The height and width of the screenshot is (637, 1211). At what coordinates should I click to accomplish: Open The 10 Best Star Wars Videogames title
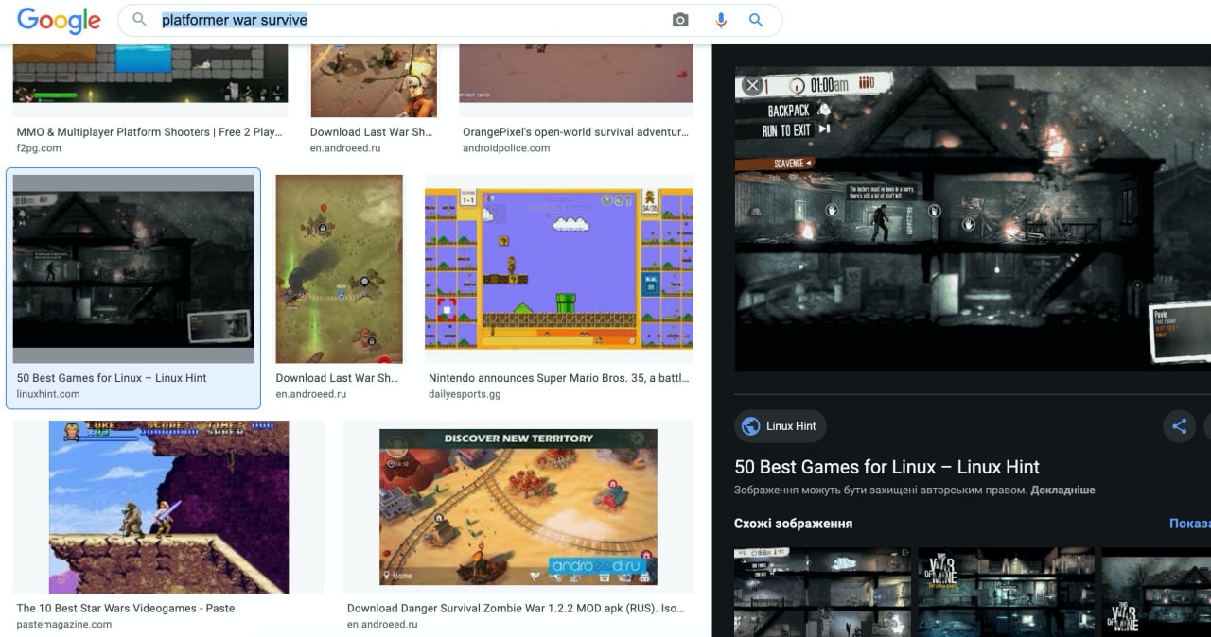pyautogui.click(x=126, y=609)
